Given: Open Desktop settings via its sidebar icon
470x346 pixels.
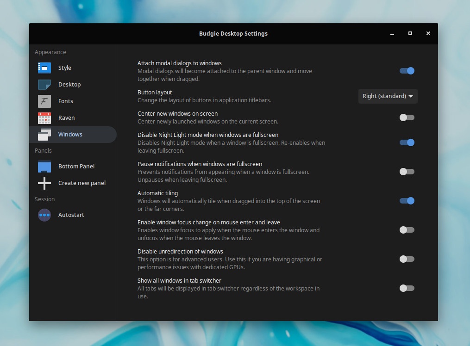Looking at the screenshot, I should 44,84.
